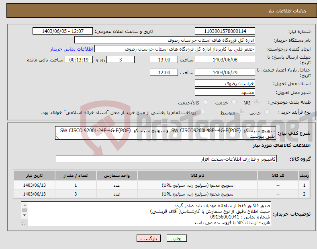Click the بازگشت (back) button

[x=149, y=238]
